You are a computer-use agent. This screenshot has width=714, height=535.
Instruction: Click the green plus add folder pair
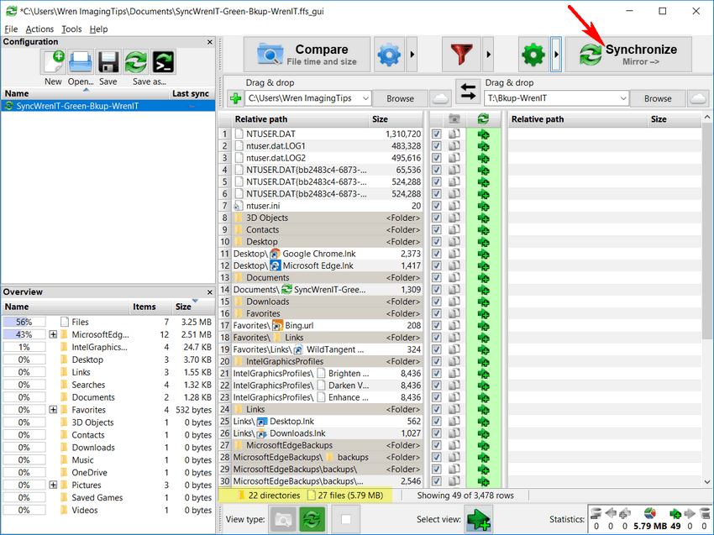tap(235, 98)
